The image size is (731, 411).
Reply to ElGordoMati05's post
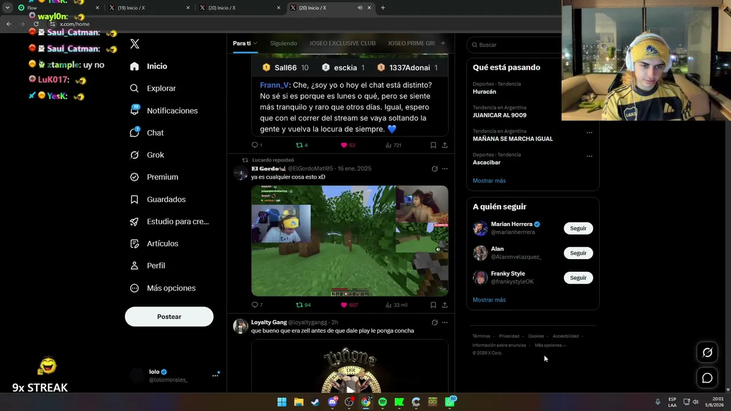click(x=257, y=305)
